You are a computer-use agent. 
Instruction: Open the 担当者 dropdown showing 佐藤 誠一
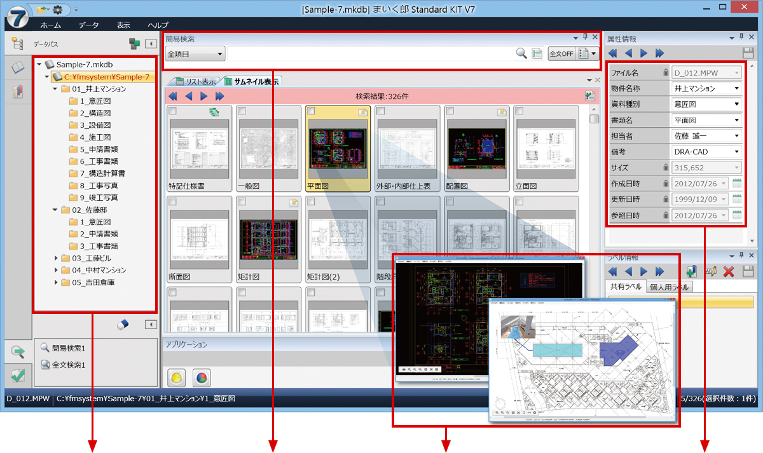(x=706, y=136)
